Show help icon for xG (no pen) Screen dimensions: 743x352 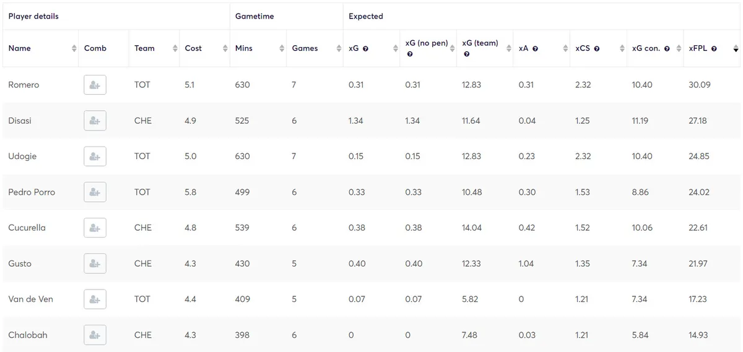click(410, 54)
